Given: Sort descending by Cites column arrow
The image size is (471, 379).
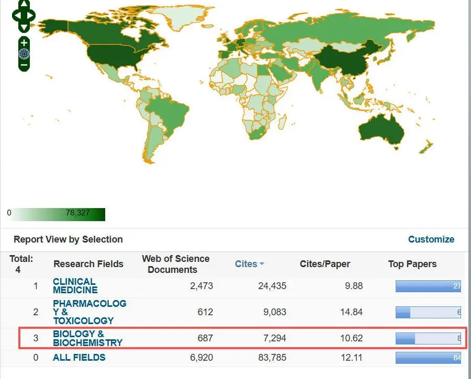Looking at the screenshot, I should tap(262, 265).
